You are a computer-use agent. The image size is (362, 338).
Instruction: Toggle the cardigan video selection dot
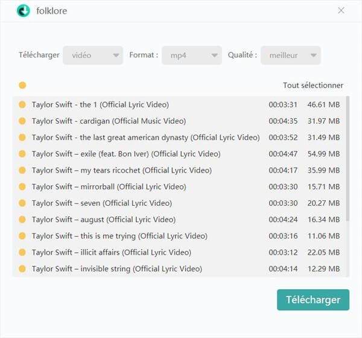click(x=22, y=121)
